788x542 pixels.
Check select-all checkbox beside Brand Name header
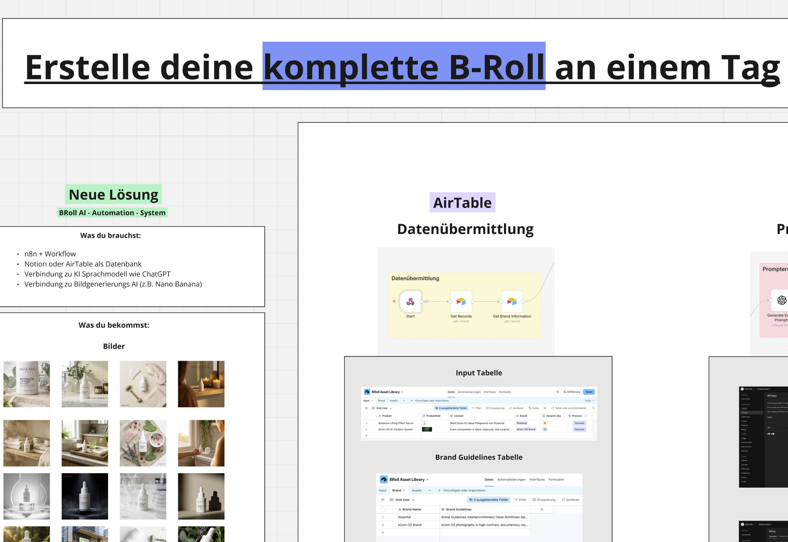383,510
